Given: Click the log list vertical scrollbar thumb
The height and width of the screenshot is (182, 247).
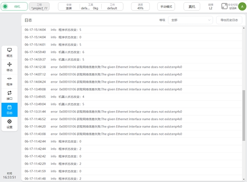Looking at the screenshot, I should [244, 115].
